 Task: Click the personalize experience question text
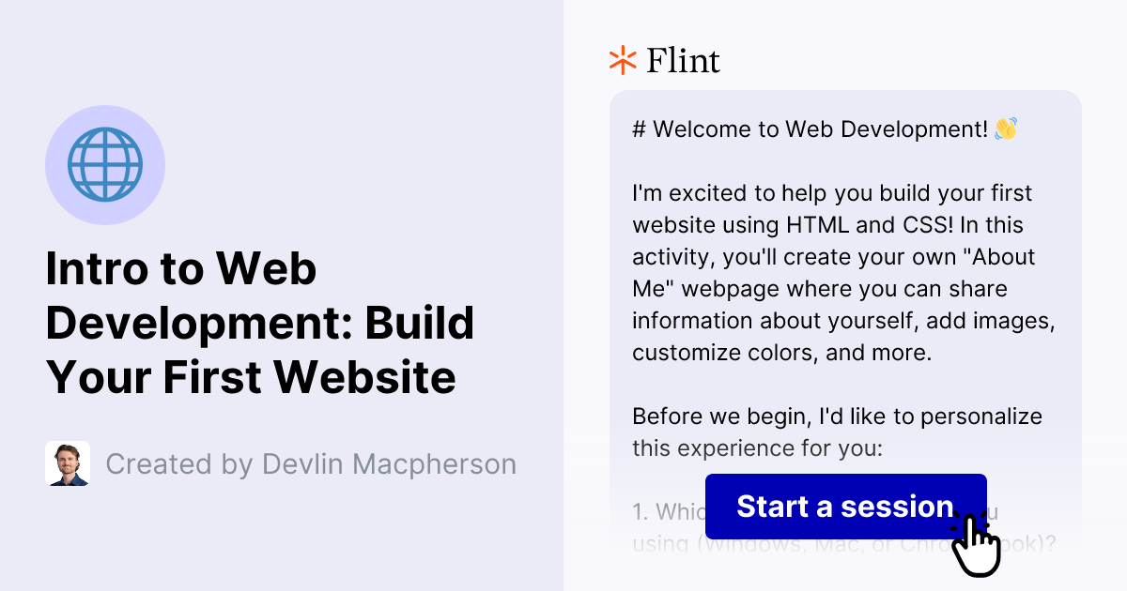(x=837, y=432)
